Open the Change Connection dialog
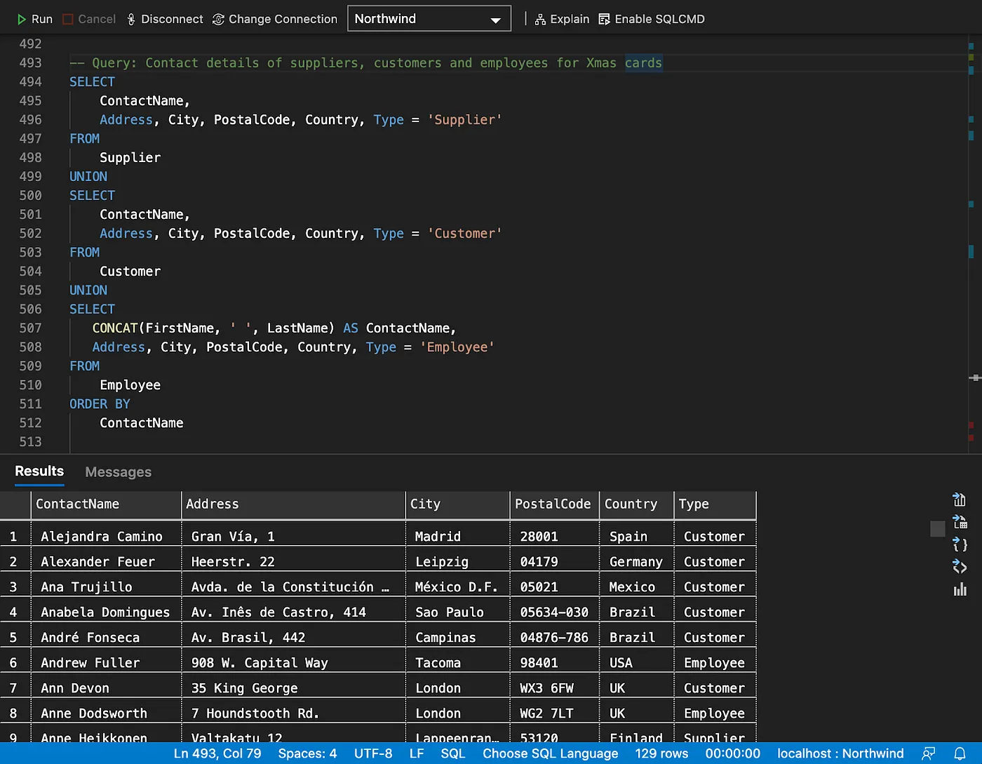This screenshot has width=982, height=764. [275, 19]
